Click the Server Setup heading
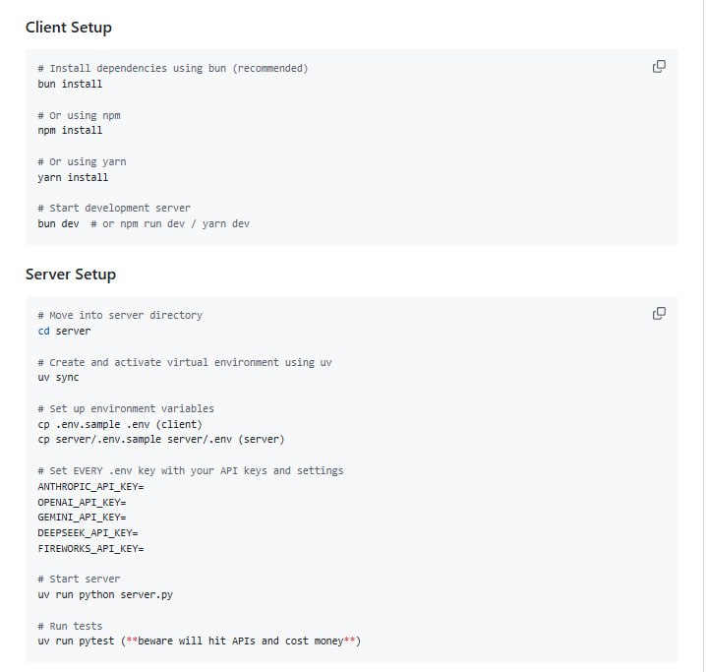The width and height of the screenshot is (707, 672). (x=70, y=275)
